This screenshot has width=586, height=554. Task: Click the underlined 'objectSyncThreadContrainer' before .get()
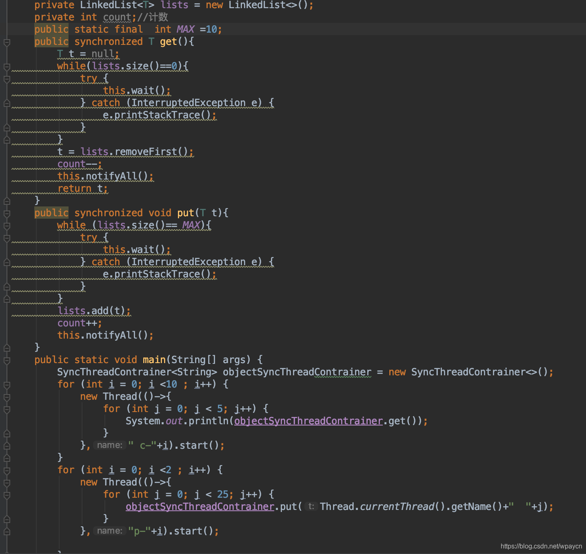309,421
